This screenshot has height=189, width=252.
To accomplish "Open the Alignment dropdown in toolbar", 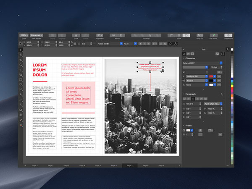I will click(100, 35).
